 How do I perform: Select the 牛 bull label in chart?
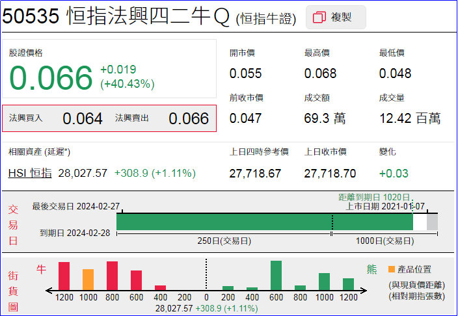[x=41, y=269]
